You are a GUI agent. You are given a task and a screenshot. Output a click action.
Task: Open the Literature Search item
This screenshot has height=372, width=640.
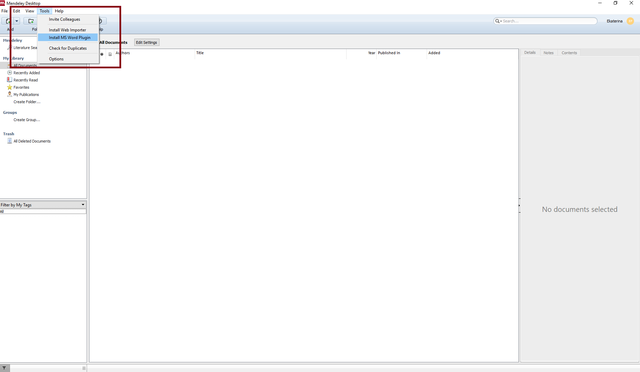point(25,48)
